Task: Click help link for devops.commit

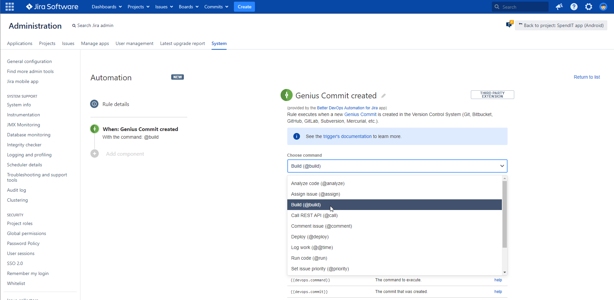Action: [498, 292]
